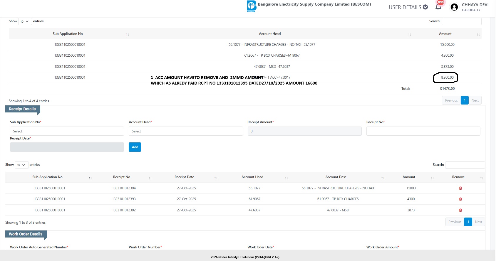Click Next in top table pagination
This screenshot has width=496, height=261.
pyautogui.click(x=475, y=100)
